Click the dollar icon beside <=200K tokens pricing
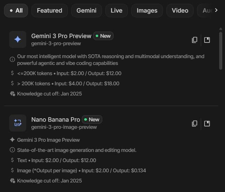 pyautogui.click(x=12, y=73)
